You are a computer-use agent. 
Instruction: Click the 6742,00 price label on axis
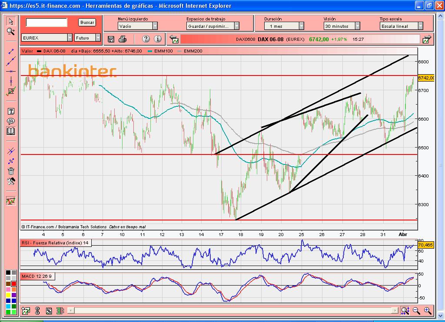tap(426, 78)
